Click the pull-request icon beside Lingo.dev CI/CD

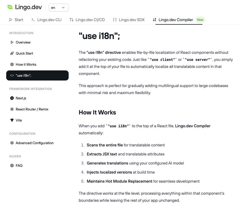(71, 20)
